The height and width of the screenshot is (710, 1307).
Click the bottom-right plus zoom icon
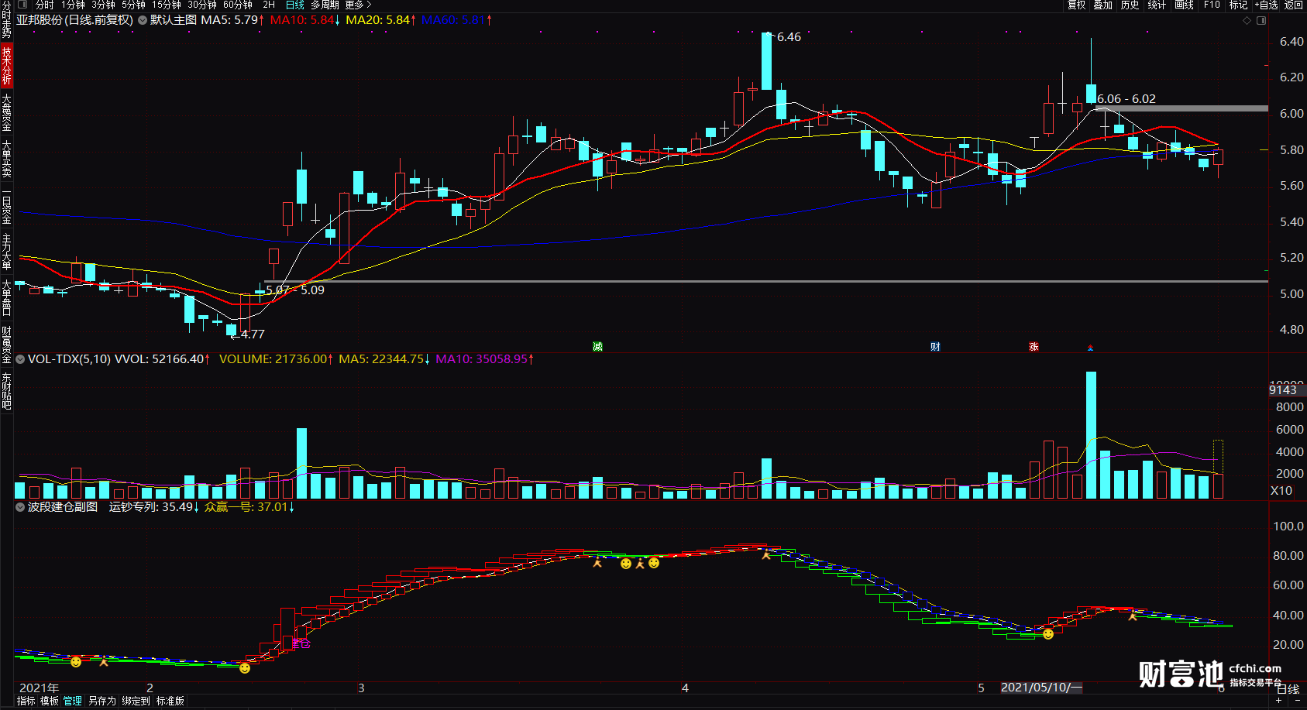pos(1279,700)
